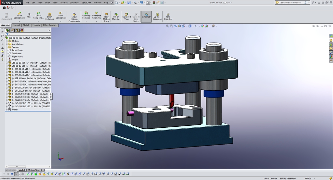333x180 pixels.
Task: Switch to the Evaluate tab
Action: pos(36,25)
